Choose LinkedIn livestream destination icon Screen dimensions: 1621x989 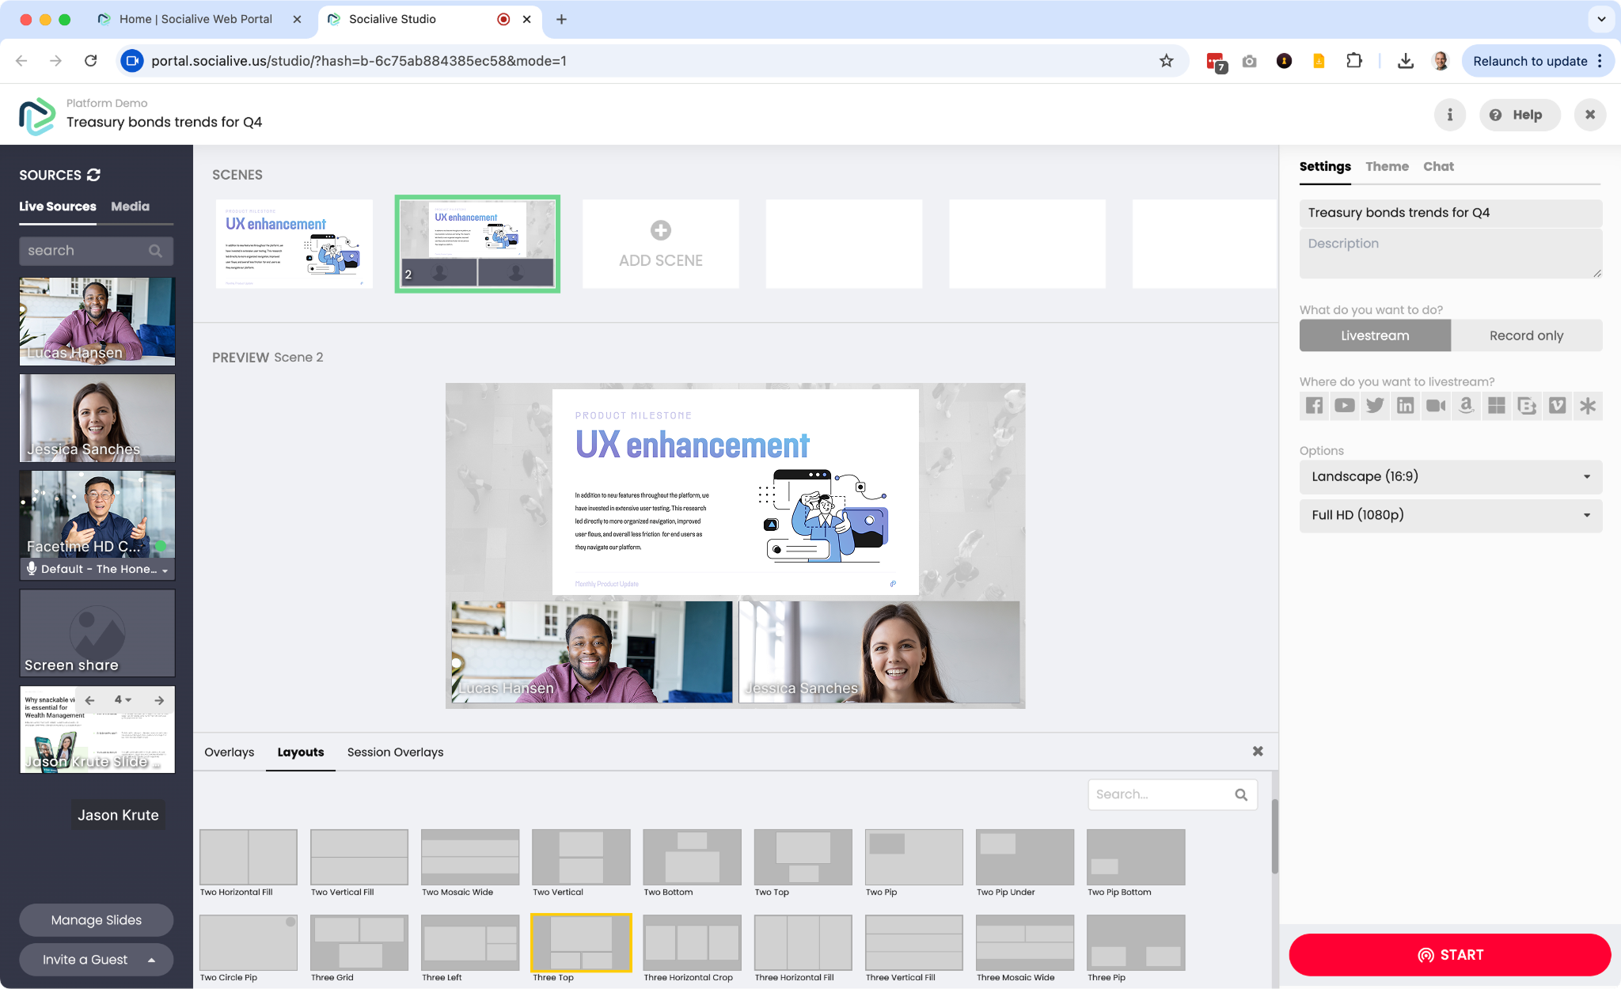pos(1405,406)
